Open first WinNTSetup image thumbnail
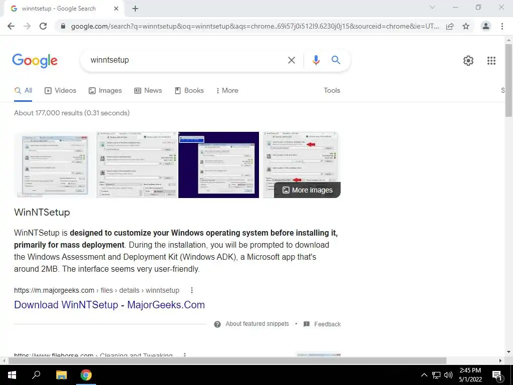Image resolution: width=513 pixels, height=385 pixels. (x=55, y=165)
